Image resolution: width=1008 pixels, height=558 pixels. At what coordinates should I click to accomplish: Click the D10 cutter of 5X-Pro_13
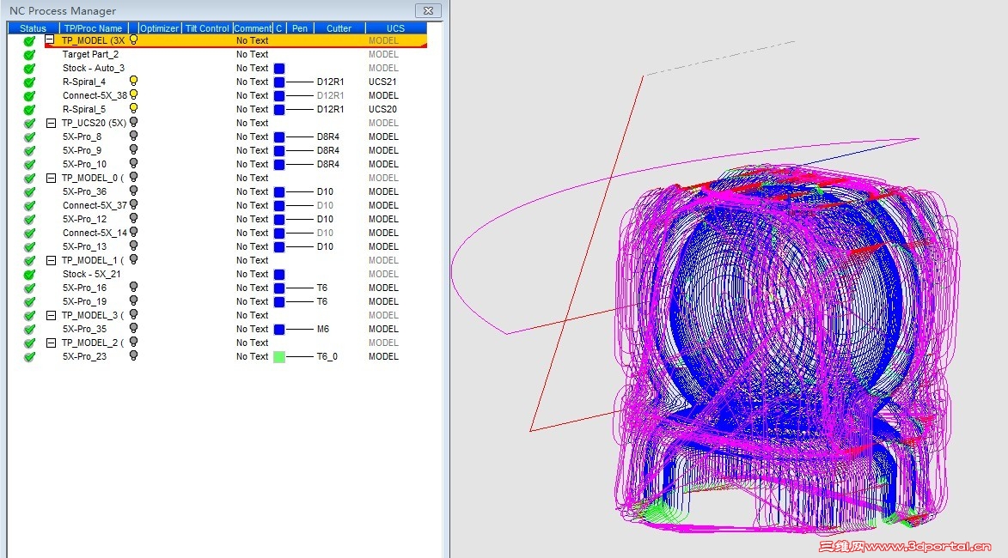click(326, 247)
